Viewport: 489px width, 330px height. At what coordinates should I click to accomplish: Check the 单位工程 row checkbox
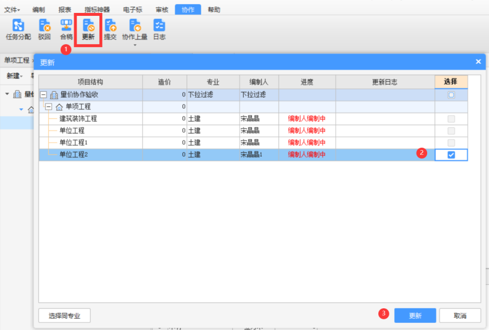tap(451, 131)
